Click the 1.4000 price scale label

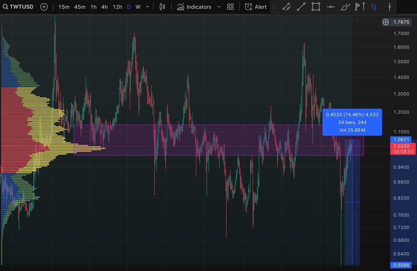click(x=401, y=77)
